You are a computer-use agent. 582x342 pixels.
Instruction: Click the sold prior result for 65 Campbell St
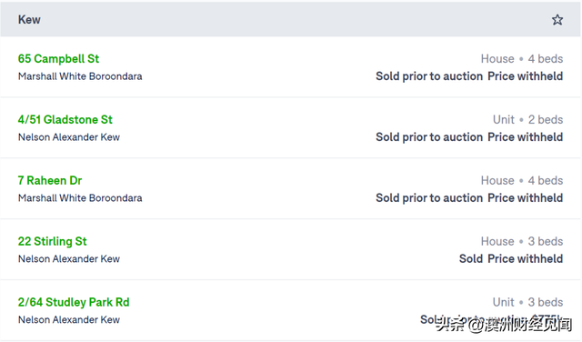[x=469, y=76]
